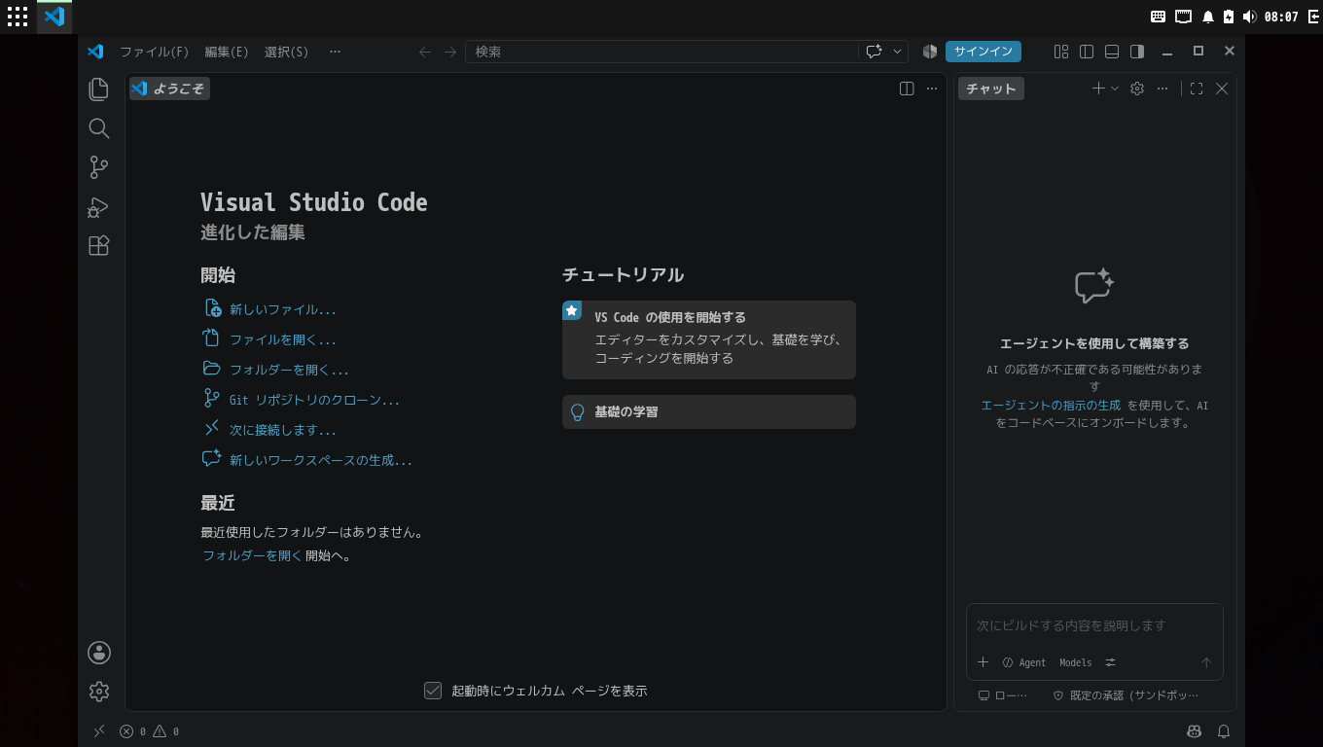Image resolution: width=1323 pixels, height=747 pixels.
Task: Go back using the left navigation arrow
Action: click(x=425, y=52)
